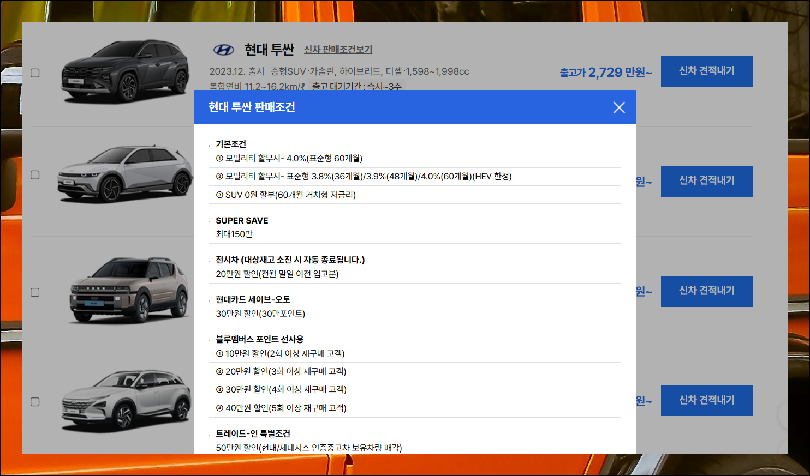The image size is (810, 476).
Task: Open the silver hatchback car image
Action: pyautogui.click(x=125, y=173)
